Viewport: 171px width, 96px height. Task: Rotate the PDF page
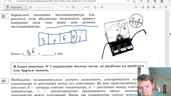coord(95,7)
